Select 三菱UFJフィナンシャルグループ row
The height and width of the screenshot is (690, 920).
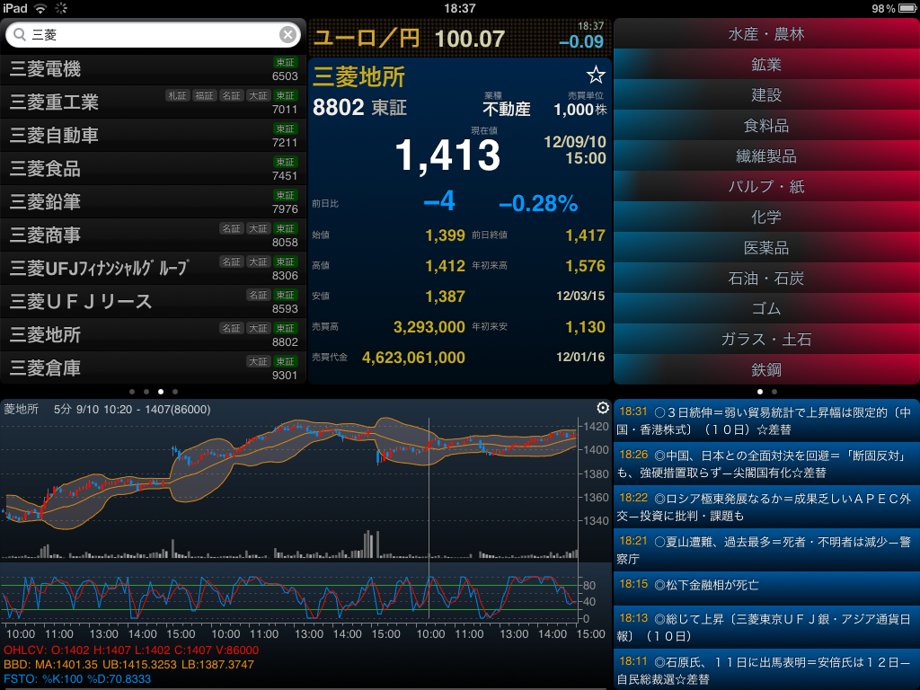(x=153, y=269)
